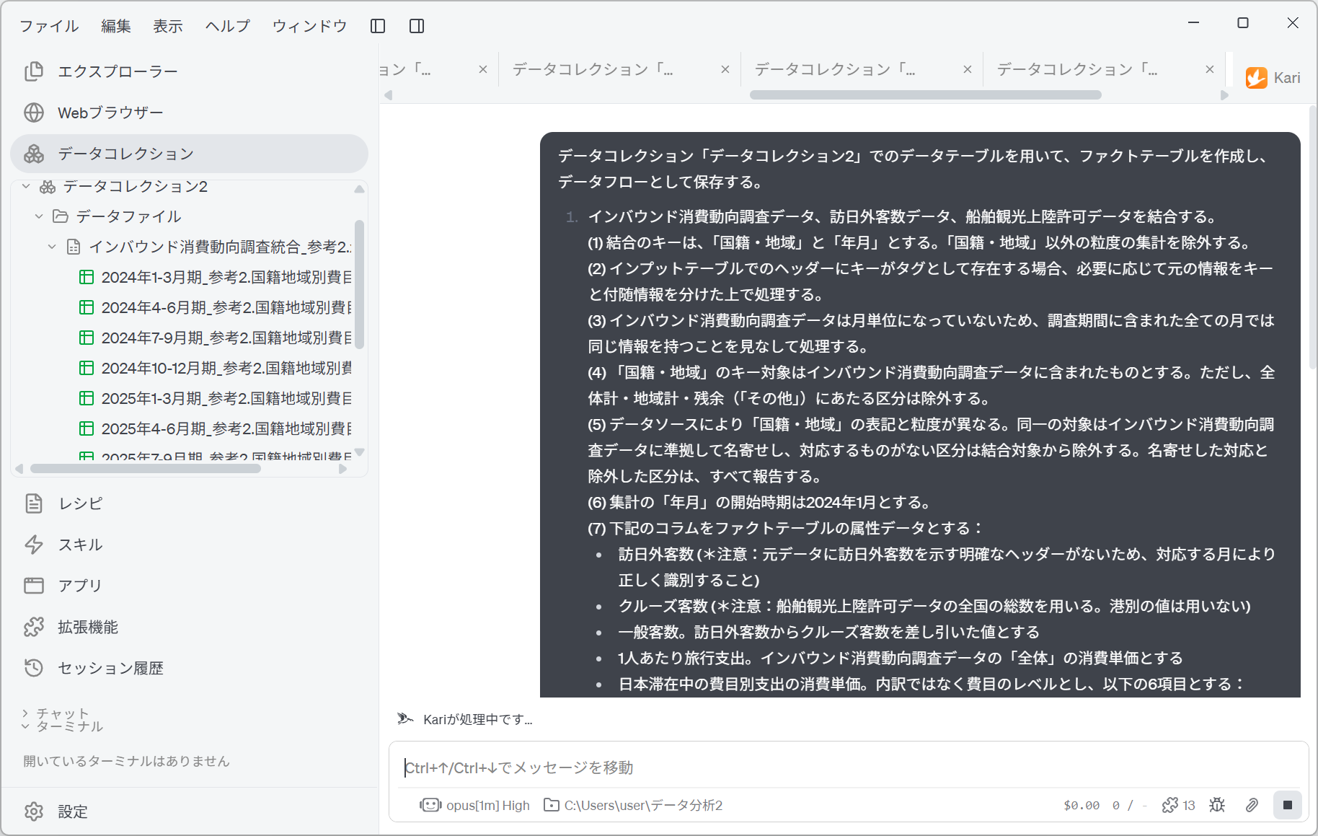This screenshot has width=1318, height=836.
Task: Collapse the データファイル folder node
Action: 39,216
